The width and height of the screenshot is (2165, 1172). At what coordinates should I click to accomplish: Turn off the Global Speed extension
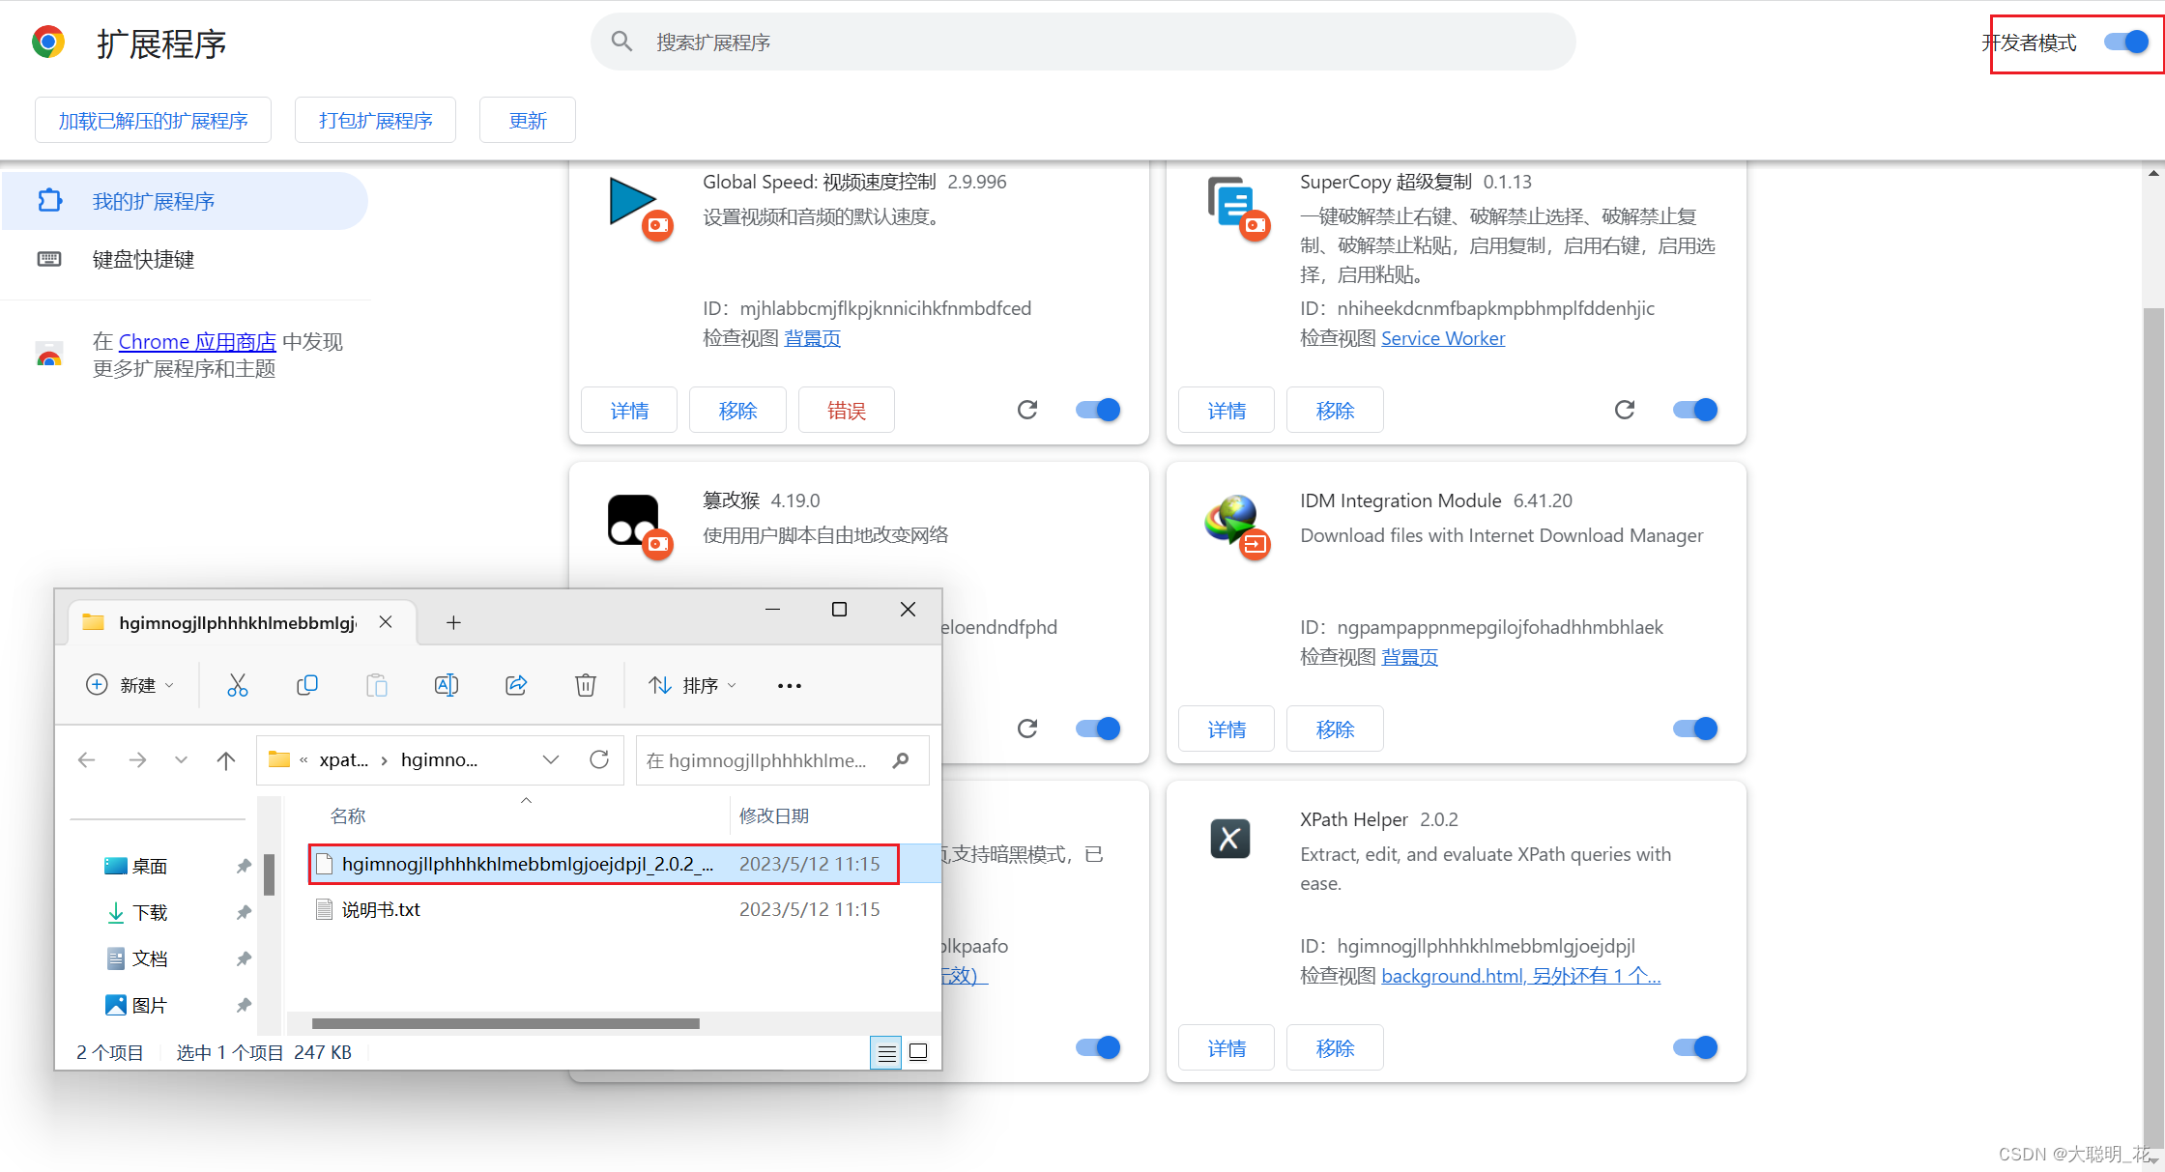(1097, 410)
